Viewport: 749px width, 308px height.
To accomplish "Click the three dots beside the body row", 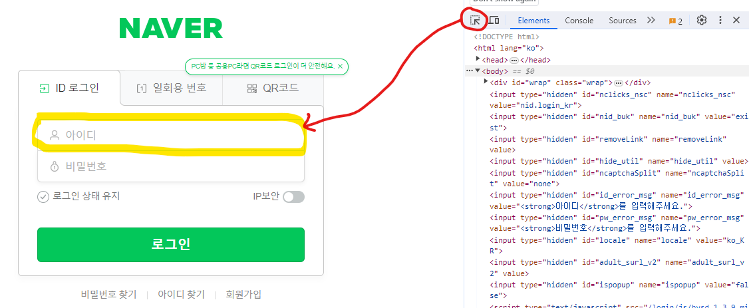I will click(469, 71).
